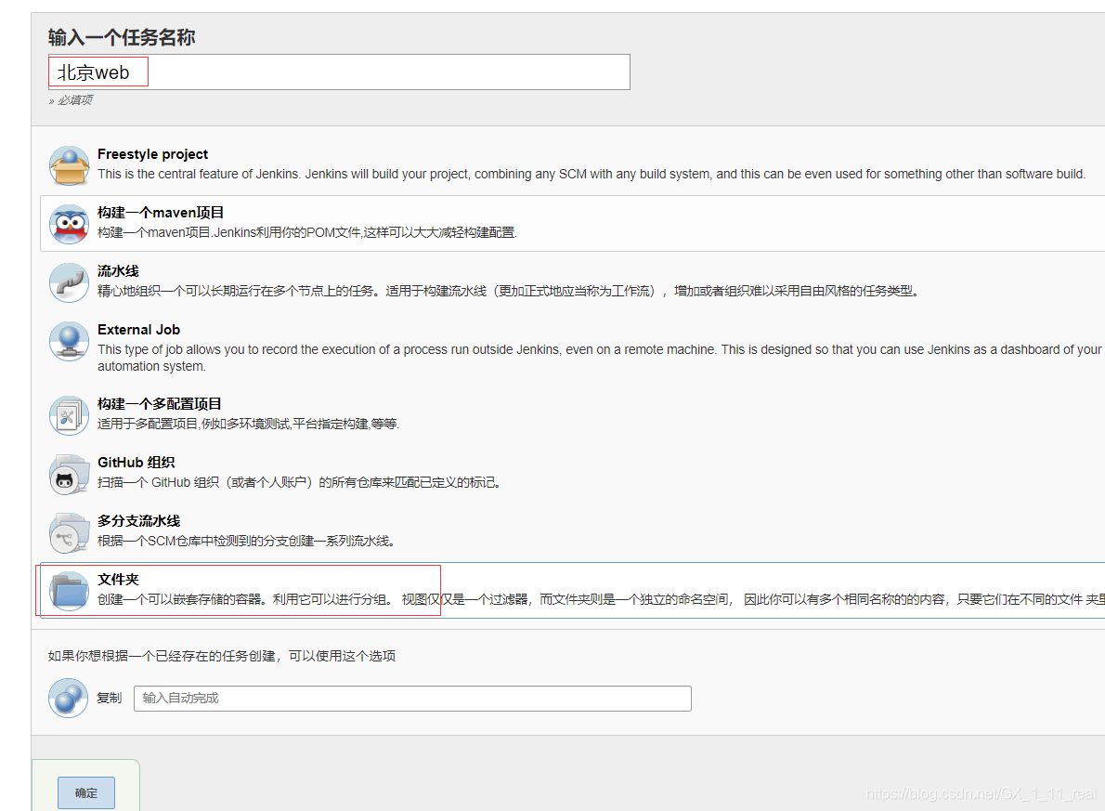Click the multi-configuration project icon

69,415
